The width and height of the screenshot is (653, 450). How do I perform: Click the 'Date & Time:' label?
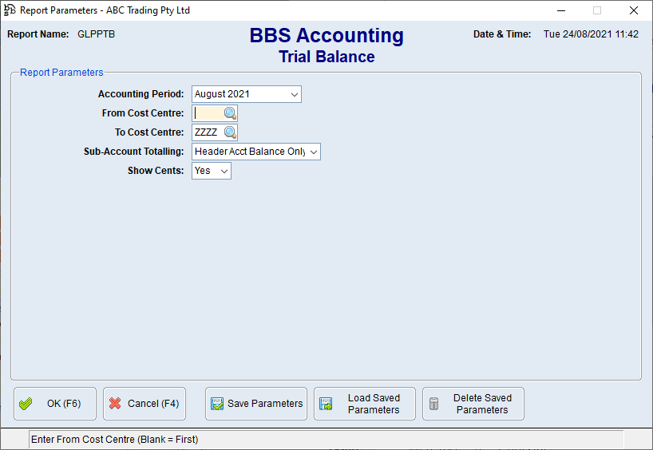(x=502, y=34)
